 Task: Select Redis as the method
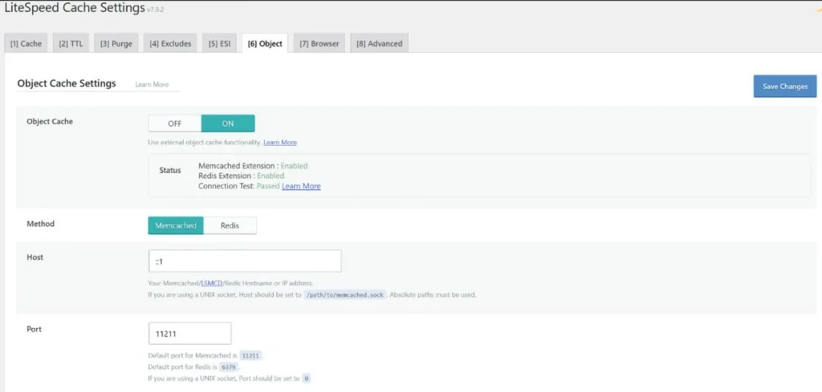point(230,225)
